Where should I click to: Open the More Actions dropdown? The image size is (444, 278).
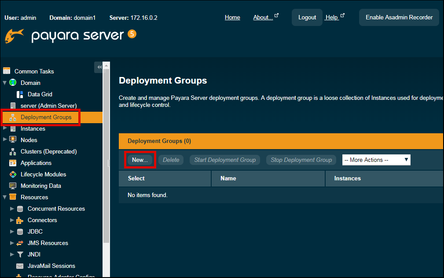pyautogui.click(x=376, y=160)
